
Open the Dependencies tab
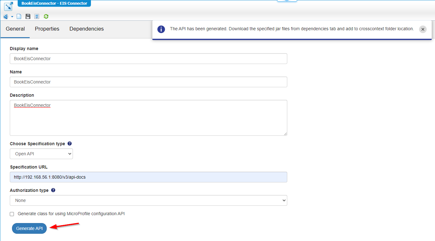point(86,29)
